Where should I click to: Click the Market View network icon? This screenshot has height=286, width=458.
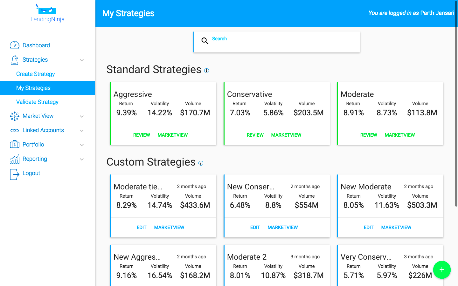pyautogui.click(x=15, y=116)
